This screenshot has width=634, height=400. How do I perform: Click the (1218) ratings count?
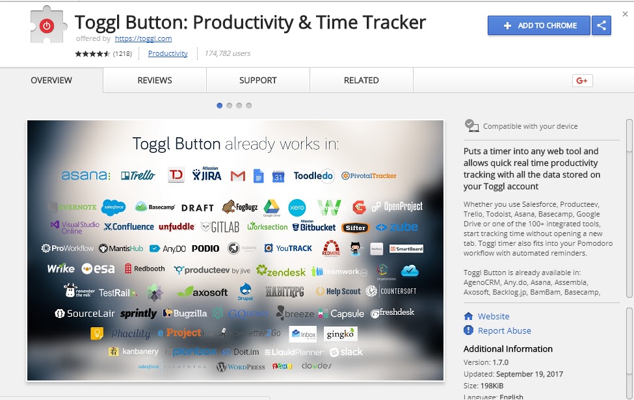pos(122,54)
